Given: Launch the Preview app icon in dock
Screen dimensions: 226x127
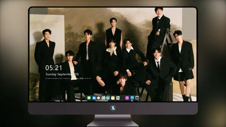Looking at the screenshot, I should click(103, 98).
